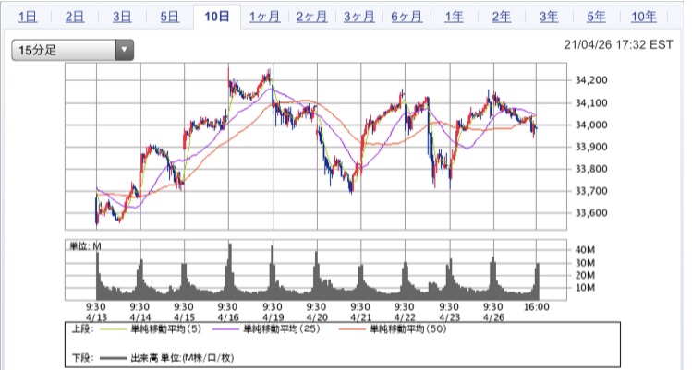692x370 pixels.
Task: Click the 4/21 date label
Action: coord(361,317)
